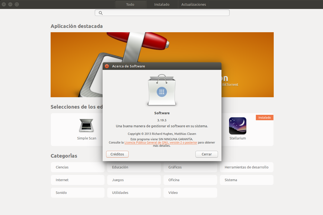323x215 pixels.
Task: Close the Acerca de Software dialog
Action: [x=107, y=66]
